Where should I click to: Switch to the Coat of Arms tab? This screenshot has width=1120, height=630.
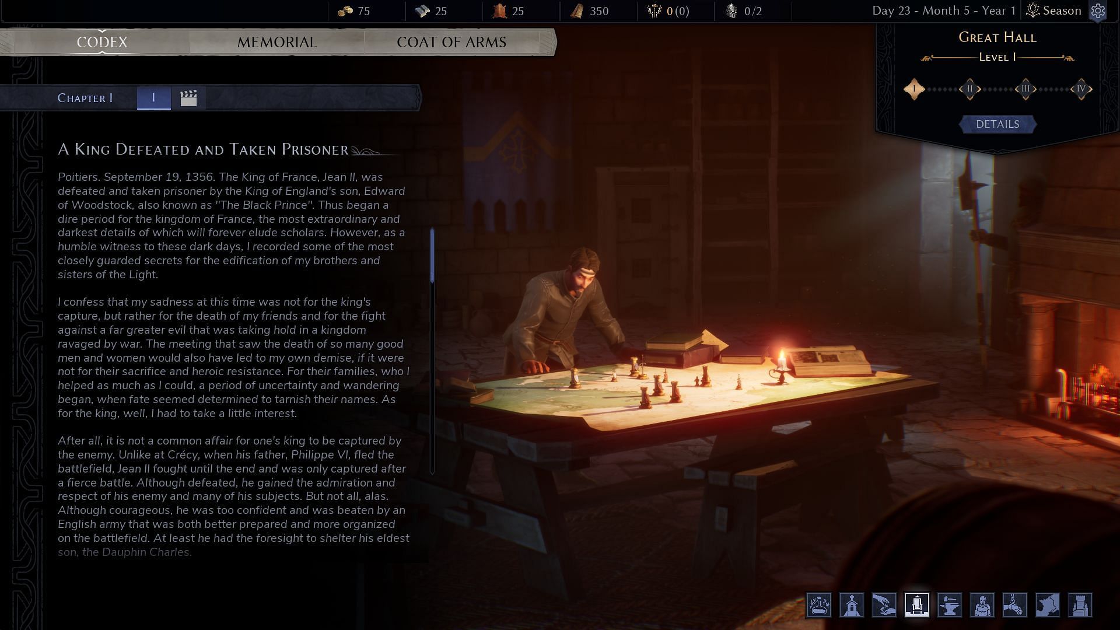tap(452, 43)
